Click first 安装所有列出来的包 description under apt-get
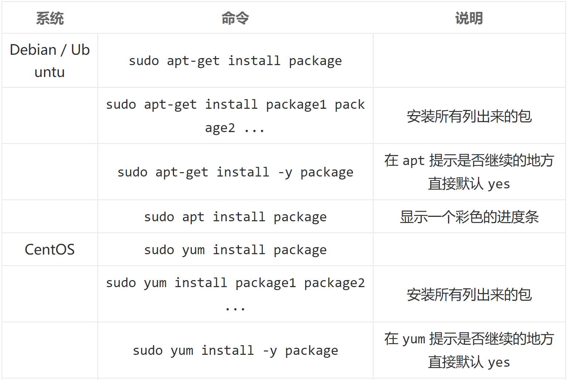Screen dimensions: 568x380 (x=469, y=116)
